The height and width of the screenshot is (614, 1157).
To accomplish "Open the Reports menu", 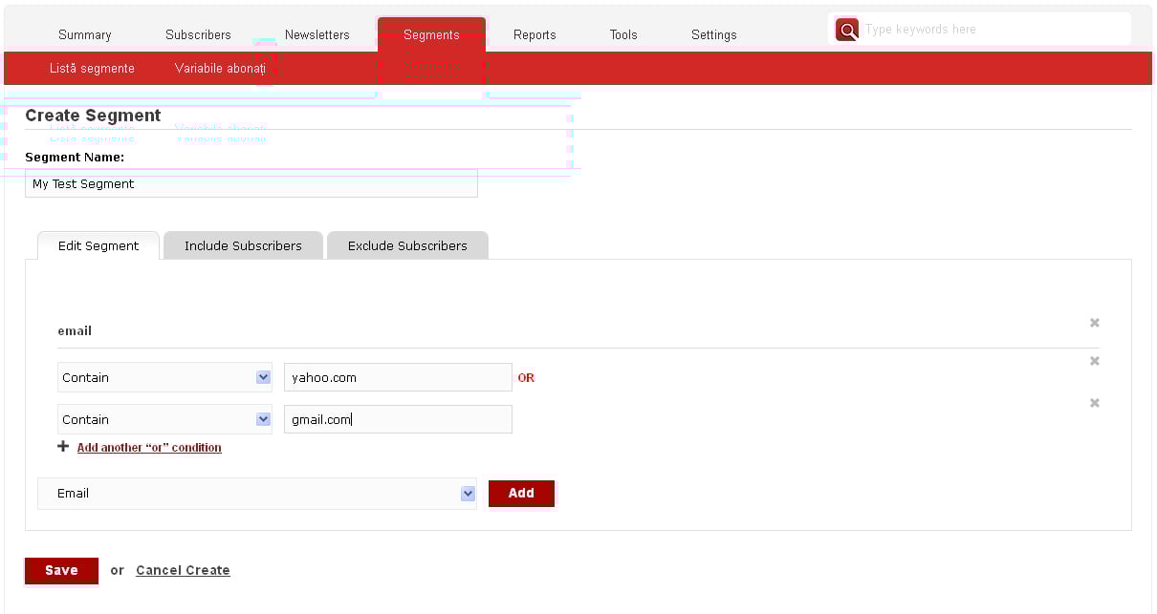I will click(535, 34).
